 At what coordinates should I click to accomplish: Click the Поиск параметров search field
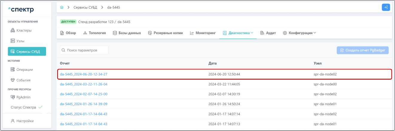coord(84,50)
